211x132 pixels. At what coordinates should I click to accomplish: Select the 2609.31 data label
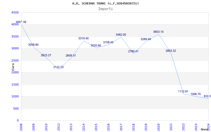pos(71,55)
